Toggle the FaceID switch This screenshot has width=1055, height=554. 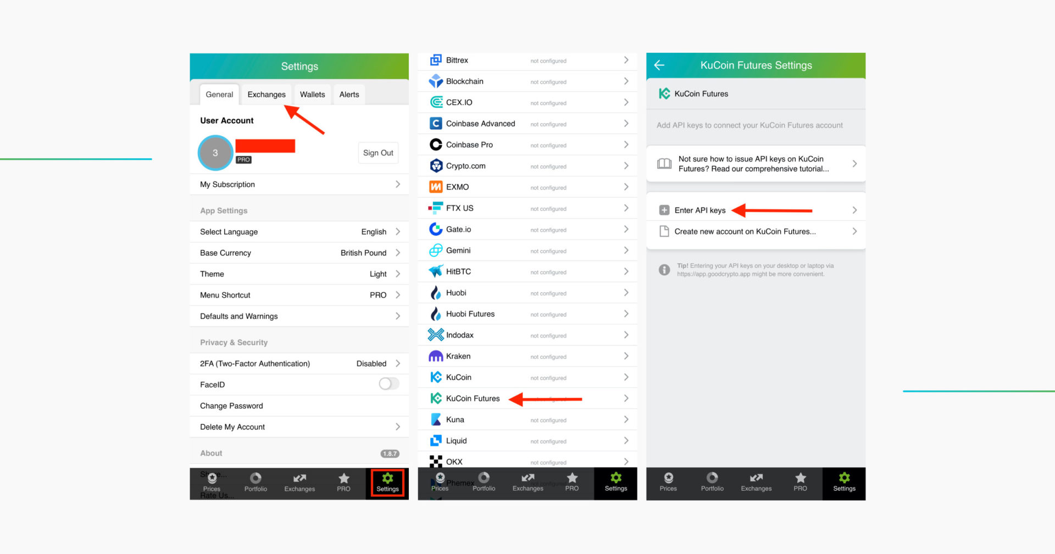388,384
